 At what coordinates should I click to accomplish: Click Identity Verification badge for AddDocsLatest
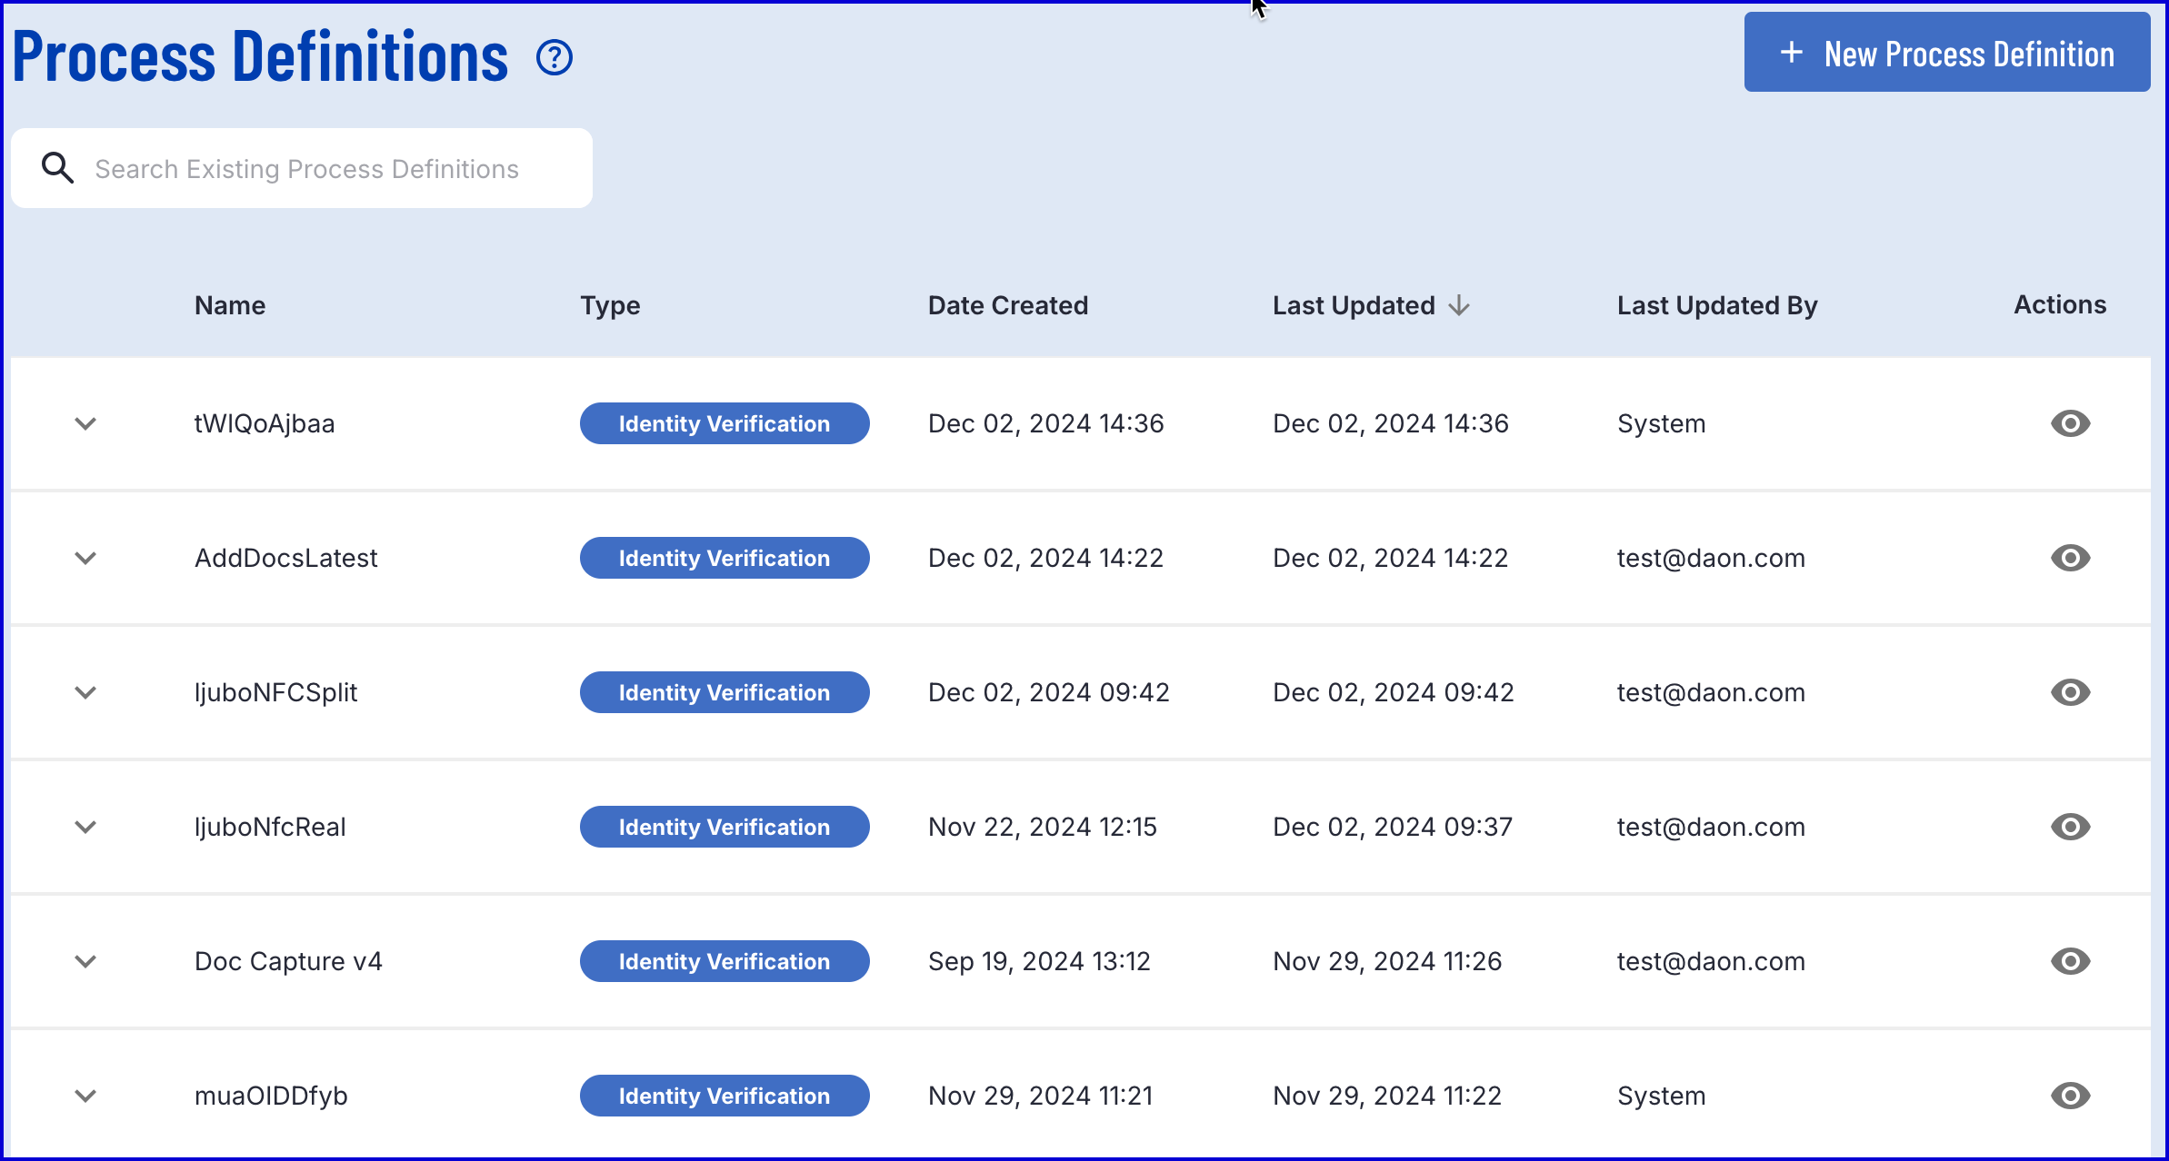tap(725, 558)
